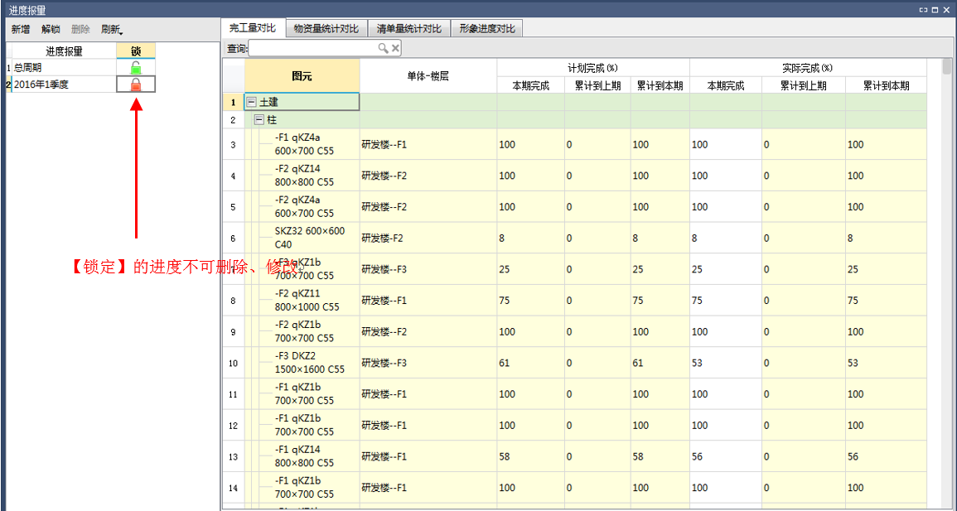Select row 5 element -F2 qKZ4a 600×700 C55

point(303,207)
